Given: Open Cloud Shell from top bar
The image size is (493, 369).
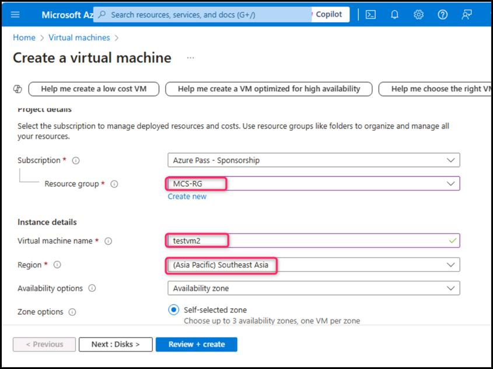Looking at the screenshot, I should (x=370, y=15).
